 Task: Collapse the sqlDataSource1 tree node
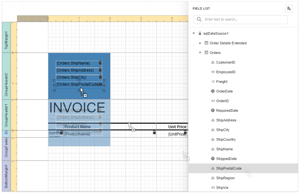coord(194,33)
